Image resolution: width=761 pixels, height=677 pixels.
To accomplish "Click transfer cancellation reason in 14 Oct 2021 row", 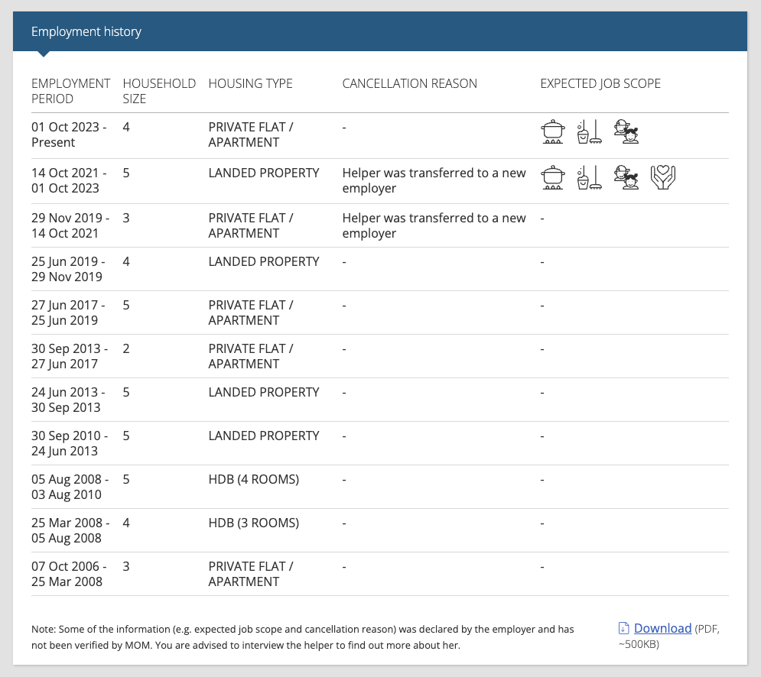I will coord(434,180).
